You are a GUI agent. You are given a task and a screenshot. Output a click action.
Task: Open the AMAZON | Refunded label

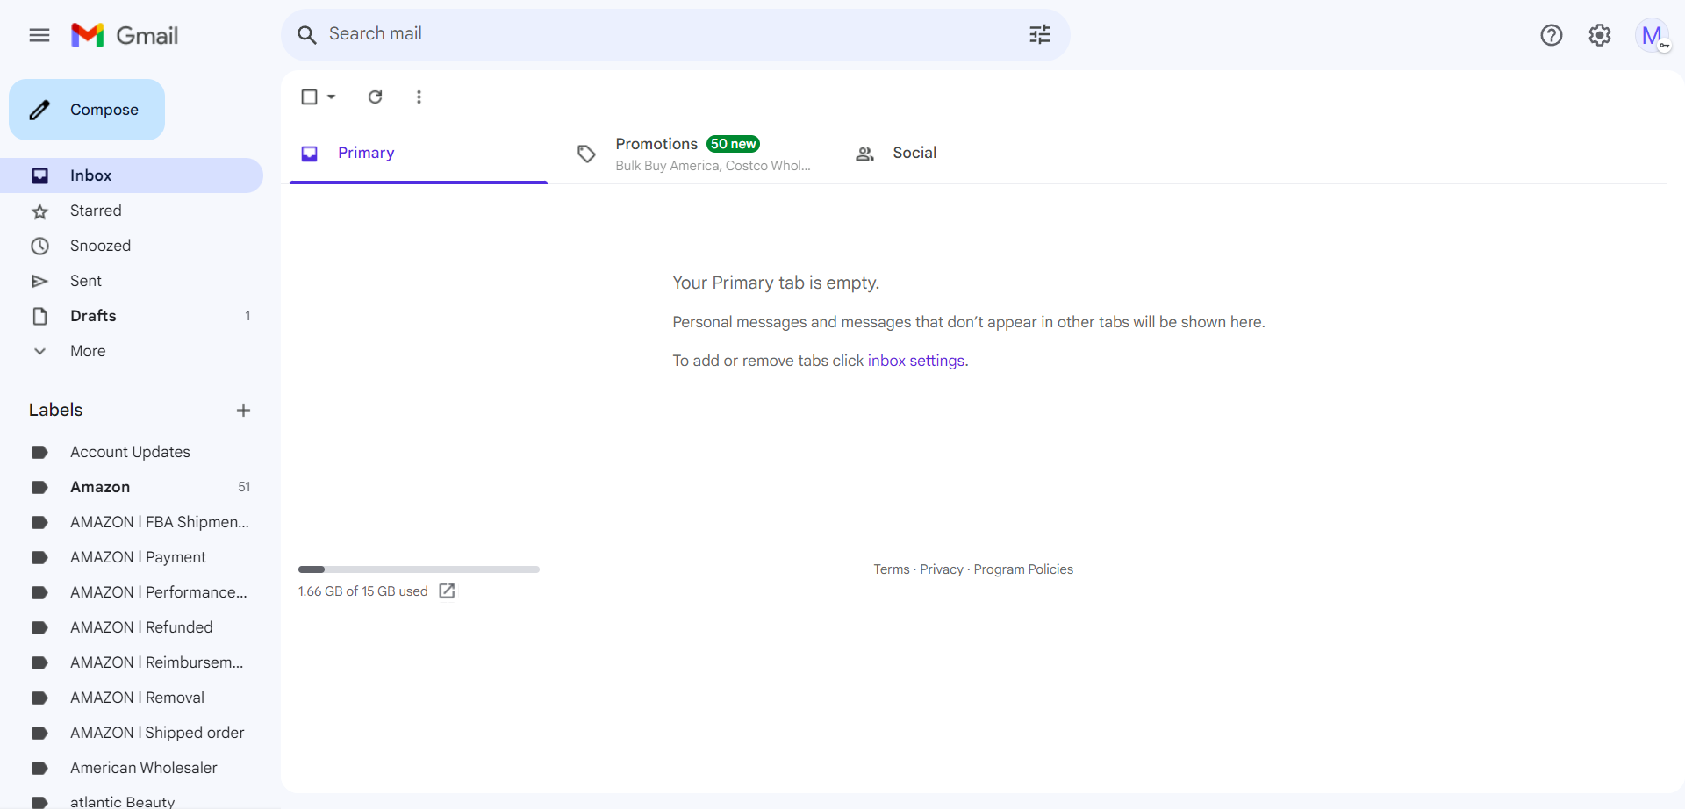pyautogui.click(x=132, y=627)
